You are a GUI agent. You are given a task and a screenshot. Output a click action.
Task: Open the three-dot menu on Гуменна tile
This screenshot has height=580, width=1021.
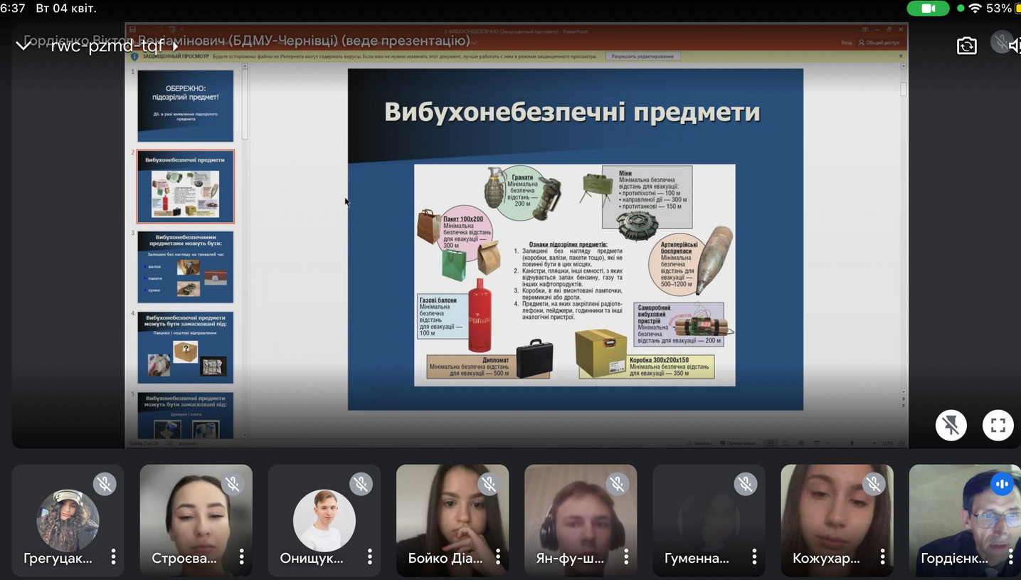click(754, 557)
